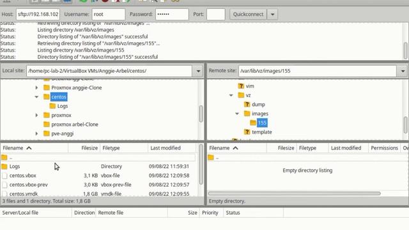Open the Local site path dropdown
The width and height of the screenshot is (409, 230).
(198, 71)
